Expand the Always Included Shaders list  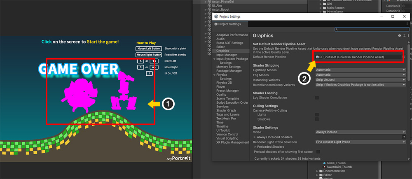[255, 137]
